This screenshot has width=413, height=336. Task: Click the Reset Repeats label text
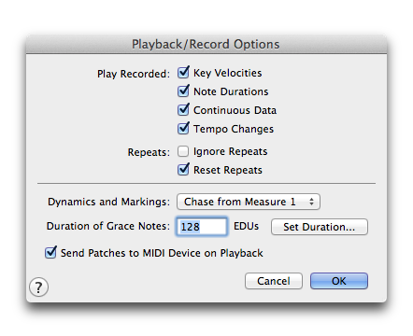click(x=228, y=170)
